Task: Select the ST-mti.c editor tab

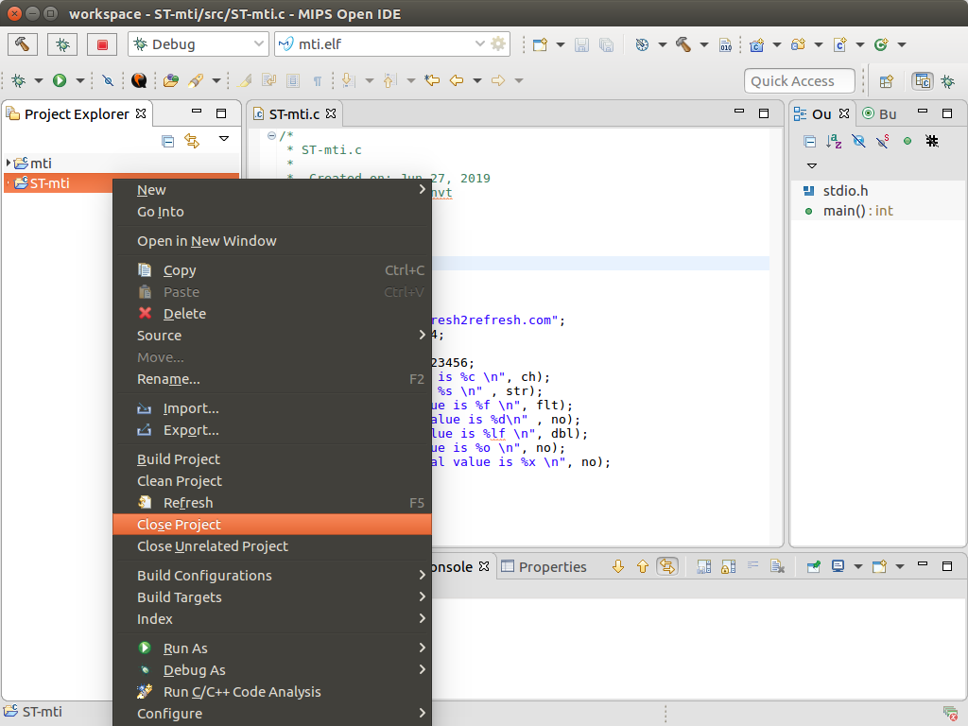Action: pyautogui.click(x=294, y=114)
